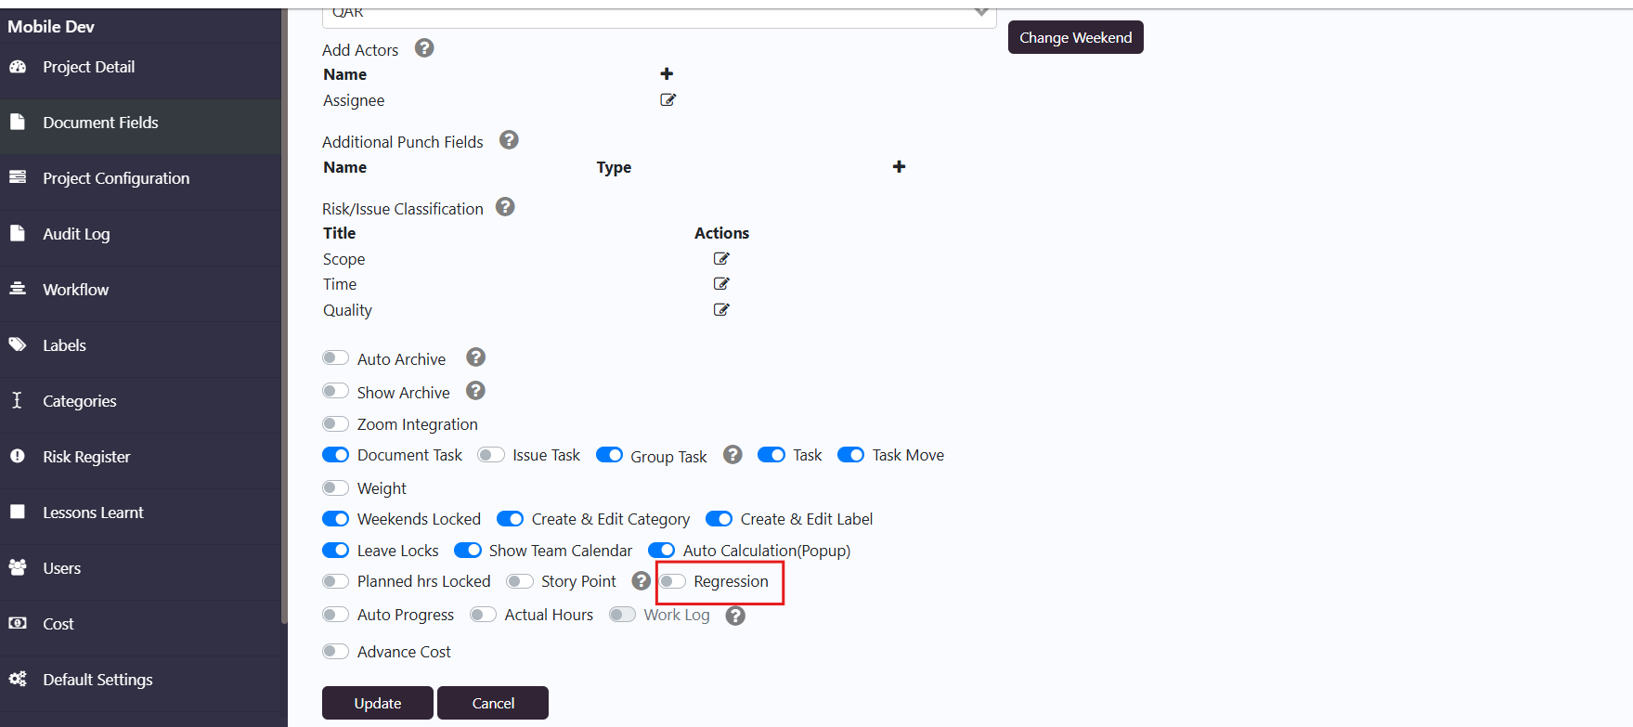
Task: Edit the Assignee actor entry
Action: (x=667, y=99)
